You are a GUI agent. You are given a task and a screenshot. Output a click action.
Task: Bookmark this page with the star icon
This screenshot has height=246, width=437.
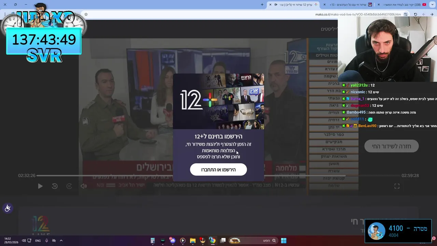pyautogui.click(x=86, y=14)
